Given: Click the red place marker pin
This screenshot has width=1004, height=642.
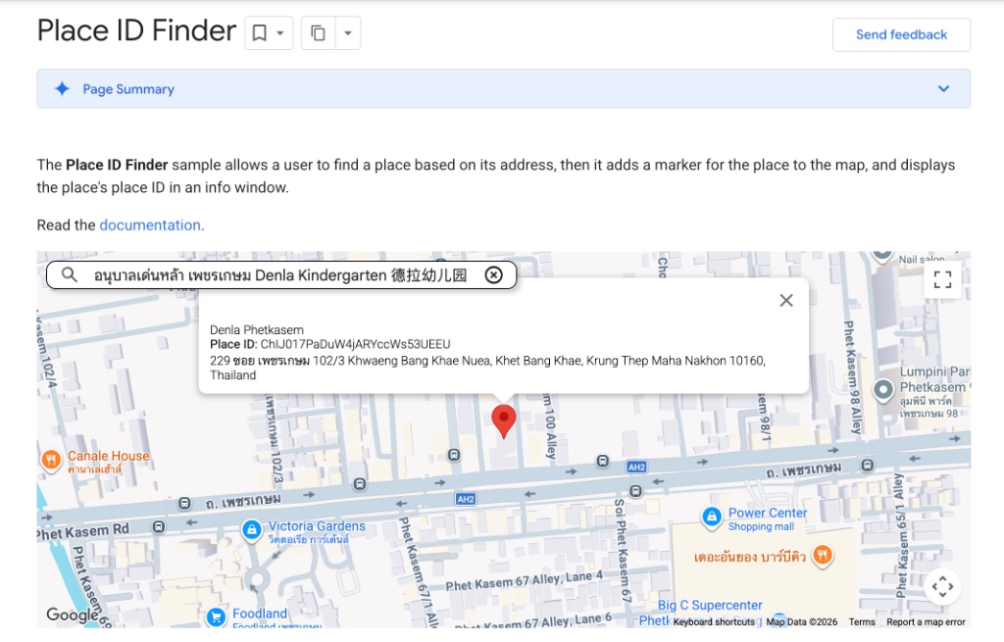Looking at the screenshot, I should (x=504, y=420).
